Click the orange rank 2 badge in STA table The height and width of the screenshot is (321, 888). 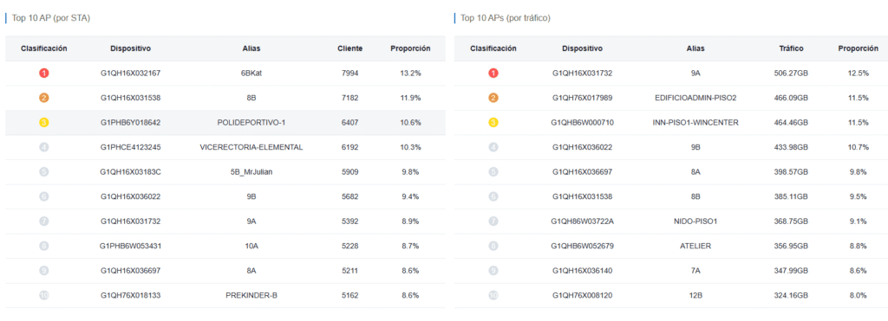(x=44, y=98)
